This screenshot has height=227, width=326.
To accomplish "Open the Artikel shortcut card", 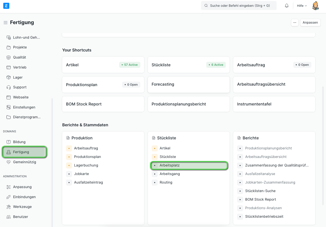I will coord(103,65).
